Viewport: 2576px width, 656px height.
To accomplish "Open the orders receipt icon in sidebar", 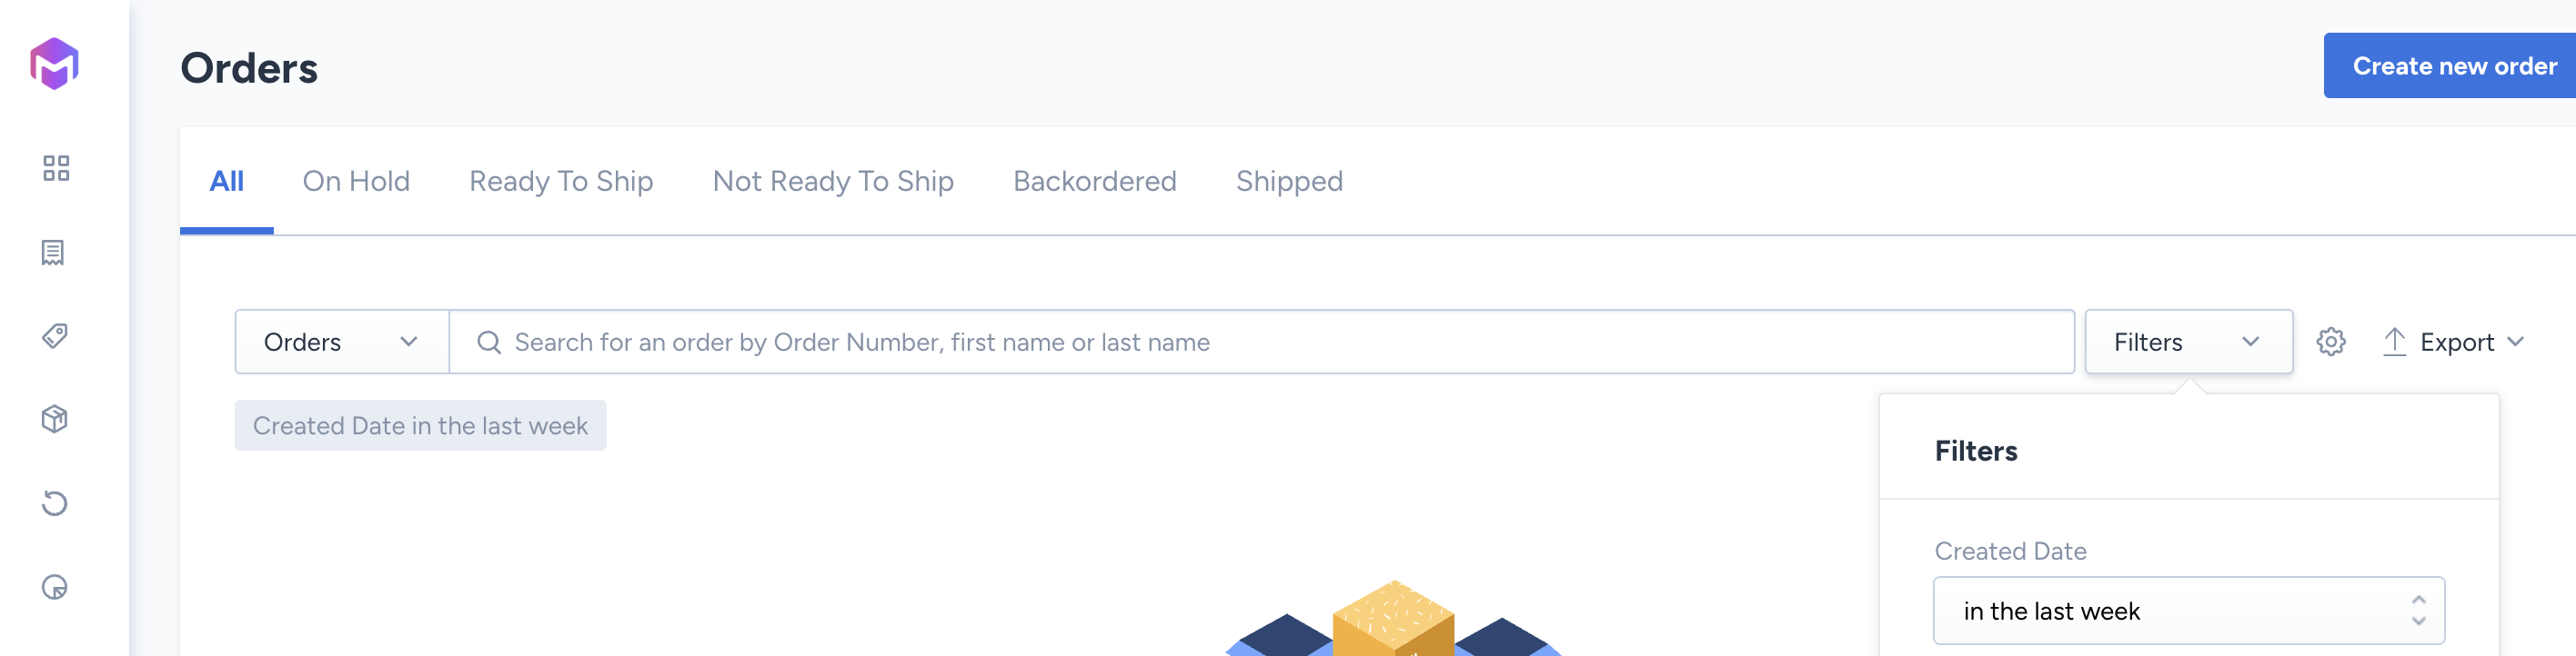I will [x=54, y=253].
